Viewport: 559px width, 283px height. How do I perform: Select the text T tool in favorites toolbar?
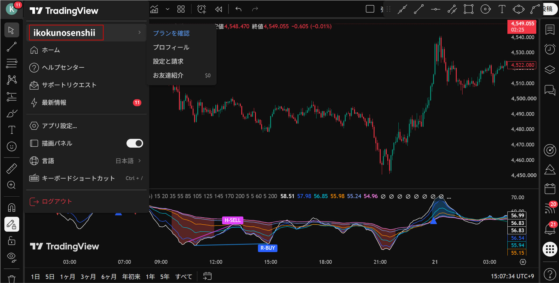pyautogui.click(x=502, y=9)
